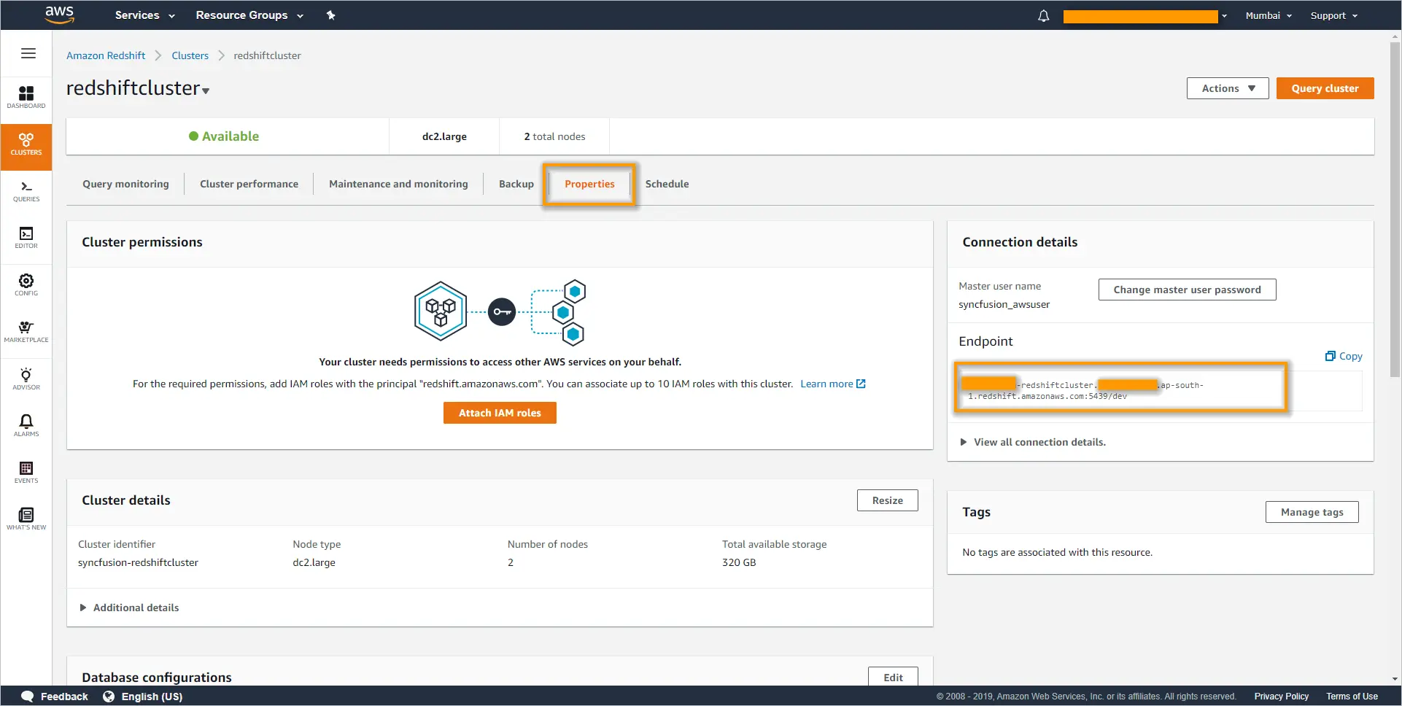This screenshot has width=1402, height=706.
Task: Click the page vertical scrollbar
Action: pos(1395,219)
